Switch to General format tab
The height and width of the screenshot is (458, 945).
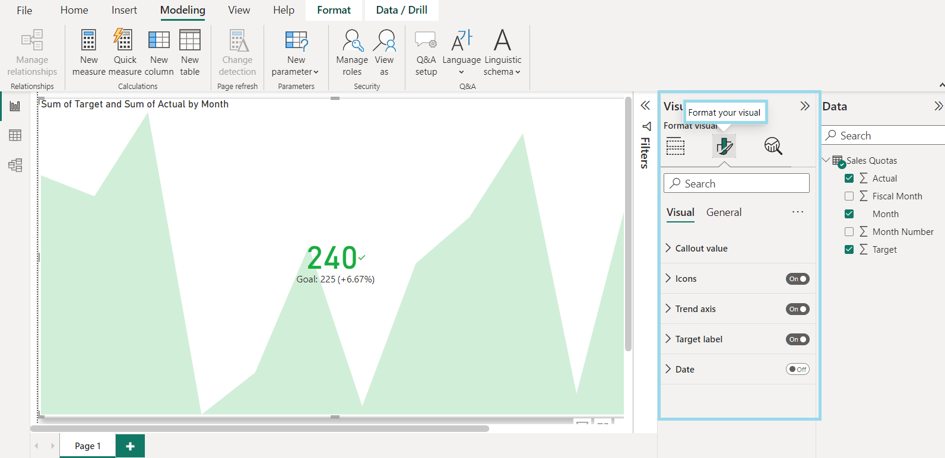click(724, 212)
